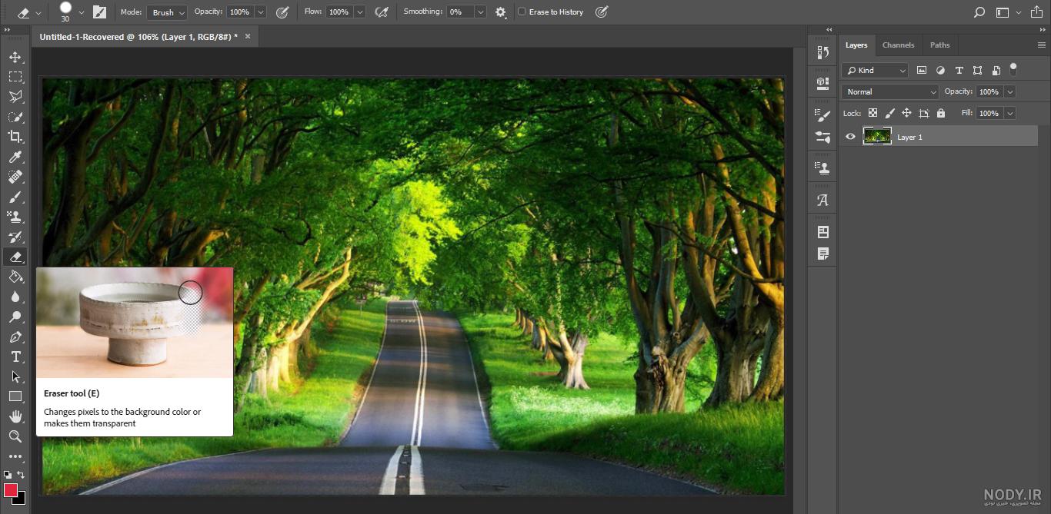Open the search icon at top right
1051x514 pixels.
(979, 12)
